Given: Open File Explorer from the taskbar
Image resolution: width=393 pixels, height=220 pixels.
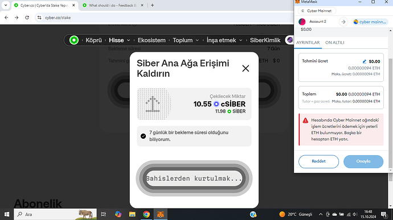Looking at the screenshot, I should pos(132,214).
